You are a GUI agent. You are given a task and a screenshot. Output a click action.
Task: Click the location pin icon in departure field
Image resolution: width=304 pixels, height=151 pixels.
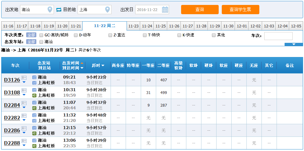click(50, 10)
